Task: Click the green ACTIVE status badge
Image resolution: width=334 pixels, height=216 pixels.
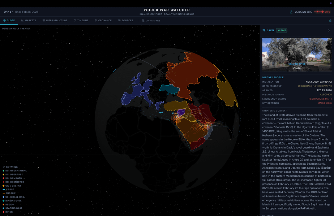Action: click(x=281, y=30)
